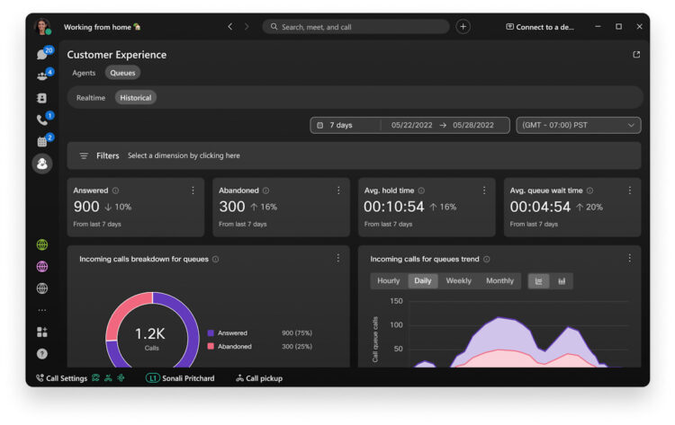Open the Calling icon in sidebar
This screenshot has height=425, width=675.
(x=41, y=120)
